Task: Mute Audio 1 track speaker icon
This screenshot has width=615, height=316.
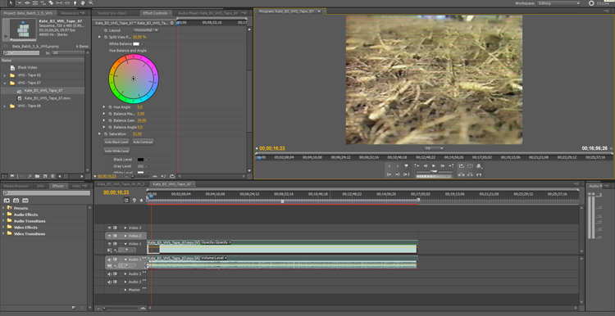Action: coord(109,260)
